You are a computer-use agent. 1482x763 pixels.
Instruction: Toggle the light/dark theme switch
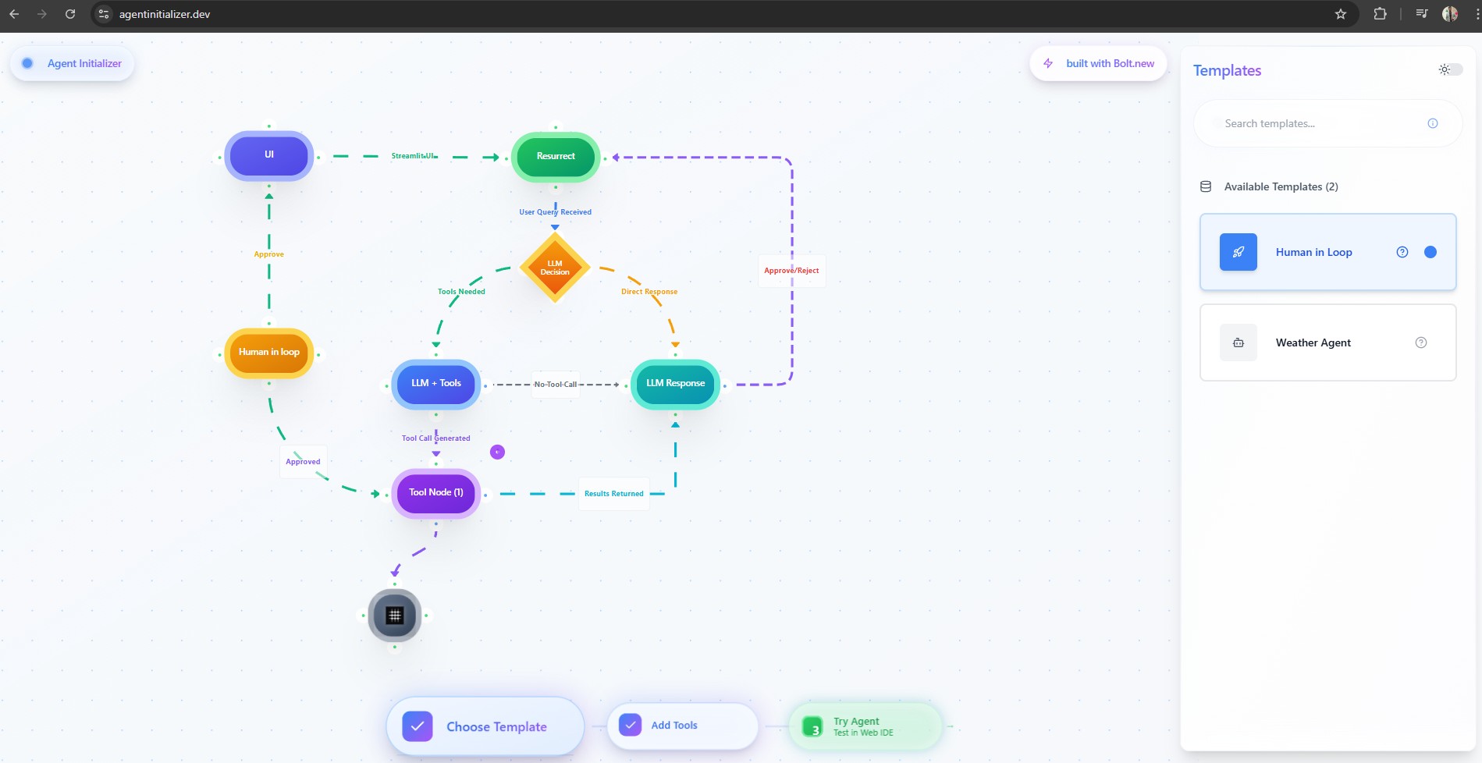point(1449,69)
